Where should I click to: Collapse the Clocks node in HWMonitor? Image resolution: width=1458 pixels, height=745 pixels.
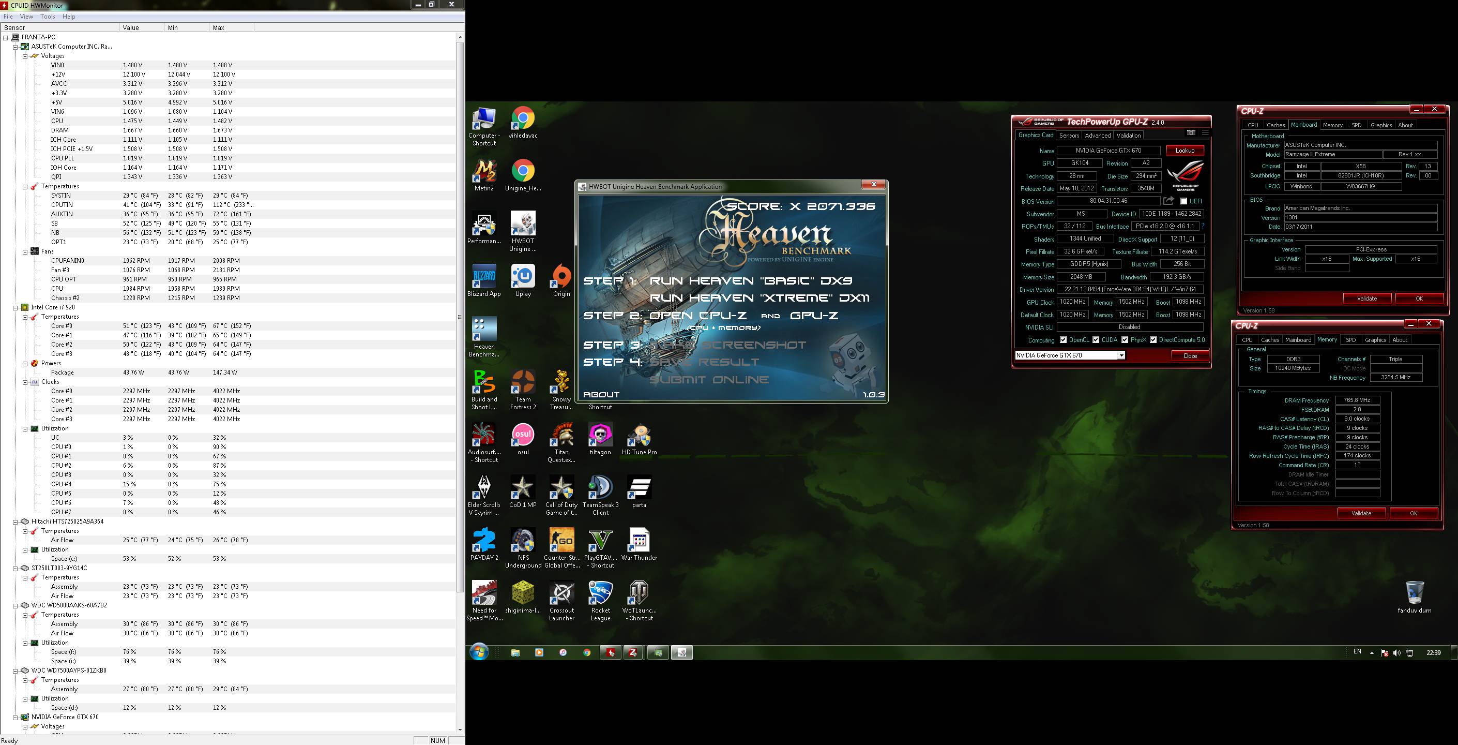click(25, 382)
